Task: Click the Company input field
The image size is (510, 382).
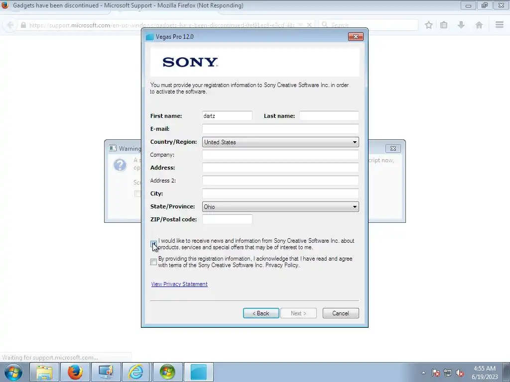Action: tap(280, 155)
